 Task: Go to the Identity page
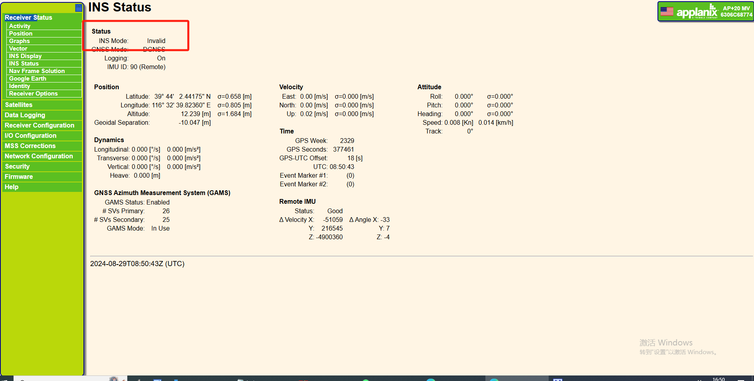coord(19,86)
